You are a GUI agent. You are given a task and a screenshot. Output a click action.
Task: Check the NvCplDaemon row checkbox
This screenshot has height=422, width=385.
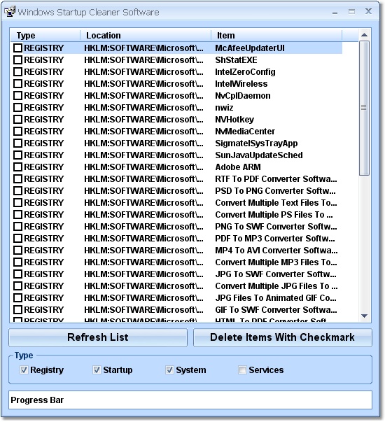(17, 96)
